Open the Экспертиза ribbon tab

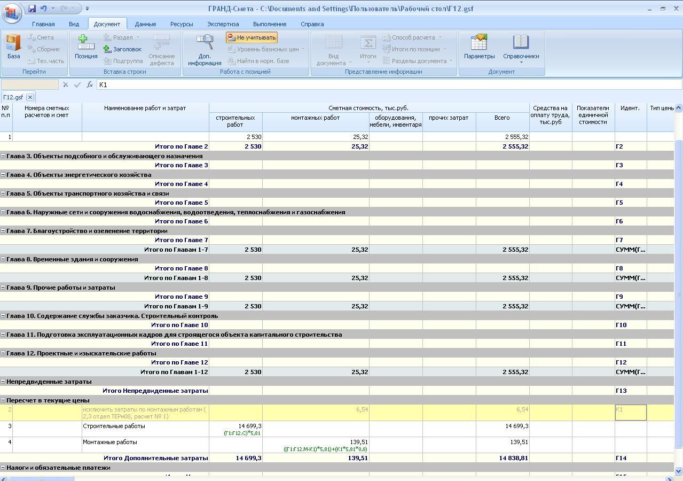[223, 24]
